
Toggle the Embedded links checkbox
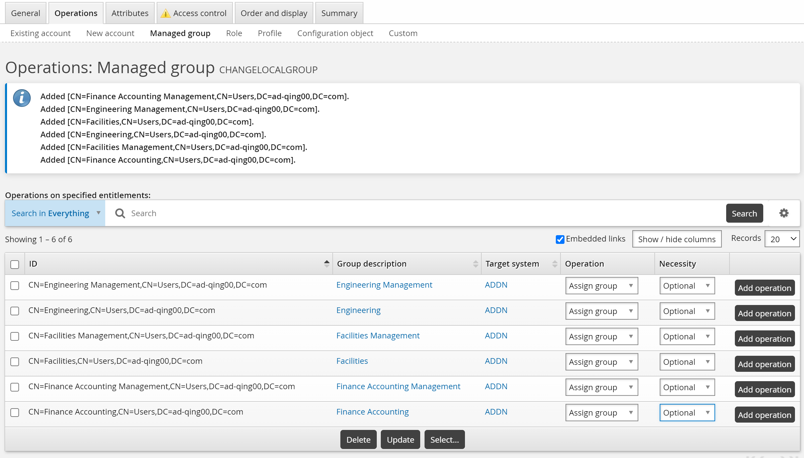click(560, 239)
